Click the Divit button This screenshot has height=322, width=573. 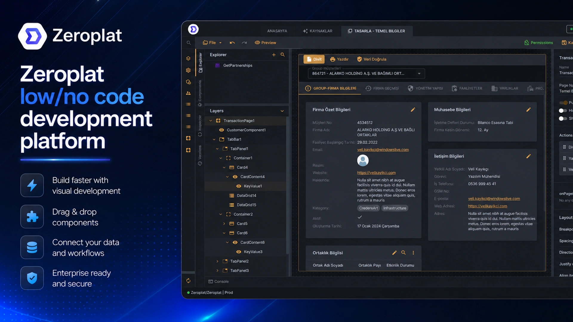[314, 59]
